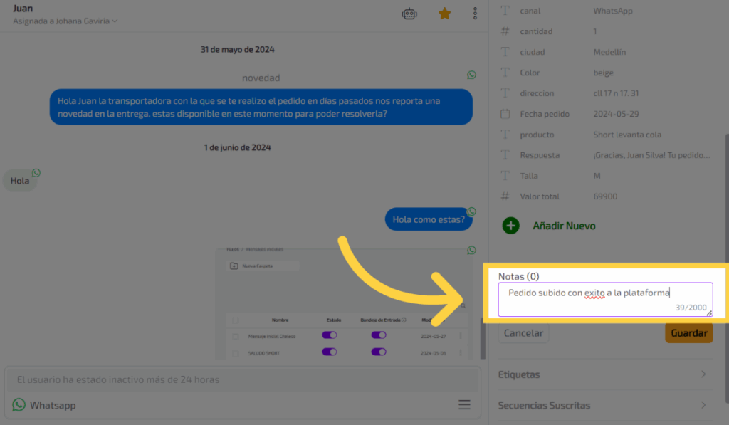Viewport: 729px width, 425px height.
Task: Toggle Estado switch for Mensaje Inicial Chaleco
Action: pos(330,335)
